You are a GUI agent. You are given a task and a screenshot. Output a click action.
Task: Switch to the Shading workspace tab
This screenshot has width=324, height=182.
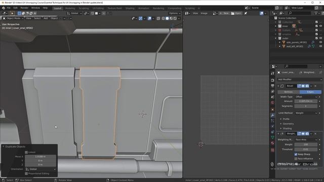(130, 8)
